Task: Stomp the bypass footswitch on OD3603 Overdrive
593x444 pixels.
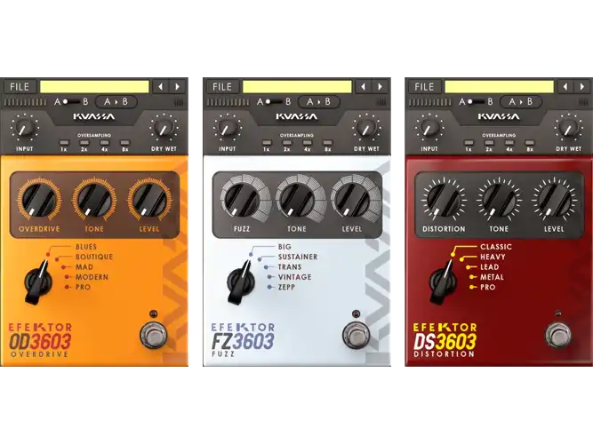Action: pos(153,335)
